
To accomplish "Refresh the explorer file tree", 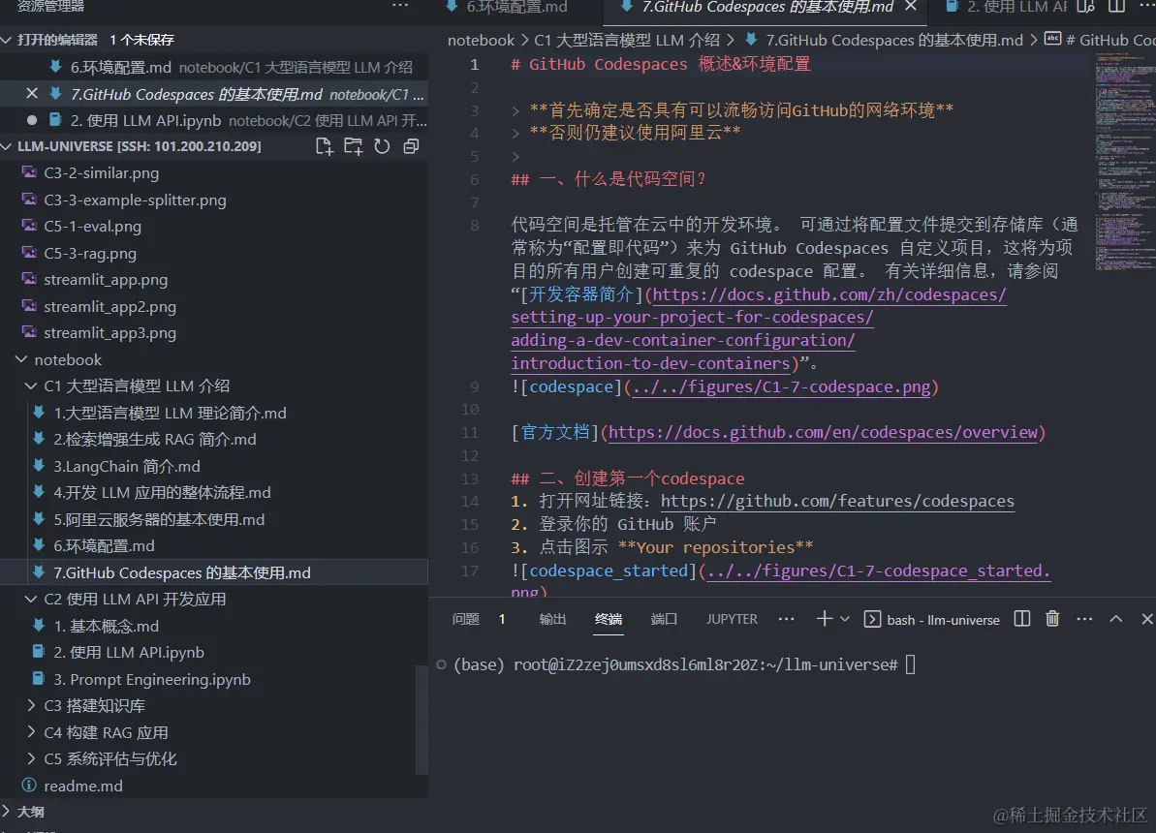I will pyautogui.click(x=382, y=146).
